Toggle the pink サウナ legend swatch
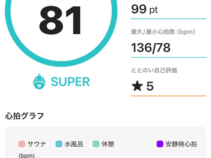Screen dimensions: 211x158 [22, 144]
